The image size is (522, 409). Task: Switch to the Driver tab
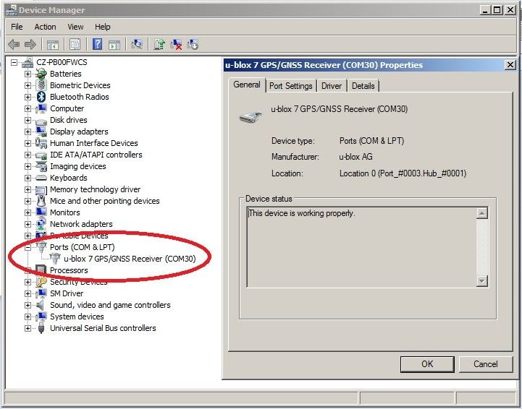332,86
